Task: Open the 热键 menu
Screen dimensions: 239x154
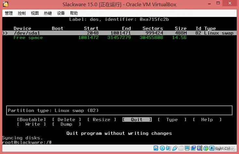Action: (x=48, y=13)
